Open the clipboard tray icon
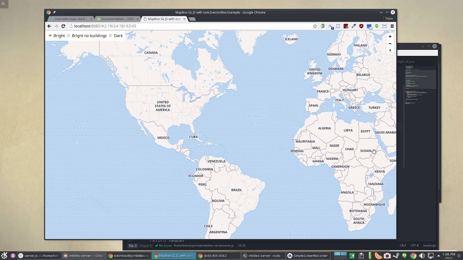The image size is (463, 260). point(361,256)
